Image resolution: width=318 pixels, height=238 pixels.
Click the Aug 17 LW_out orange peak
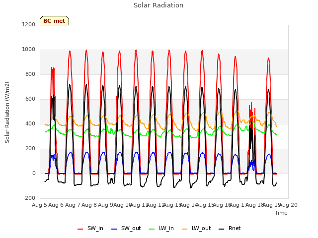237,111
